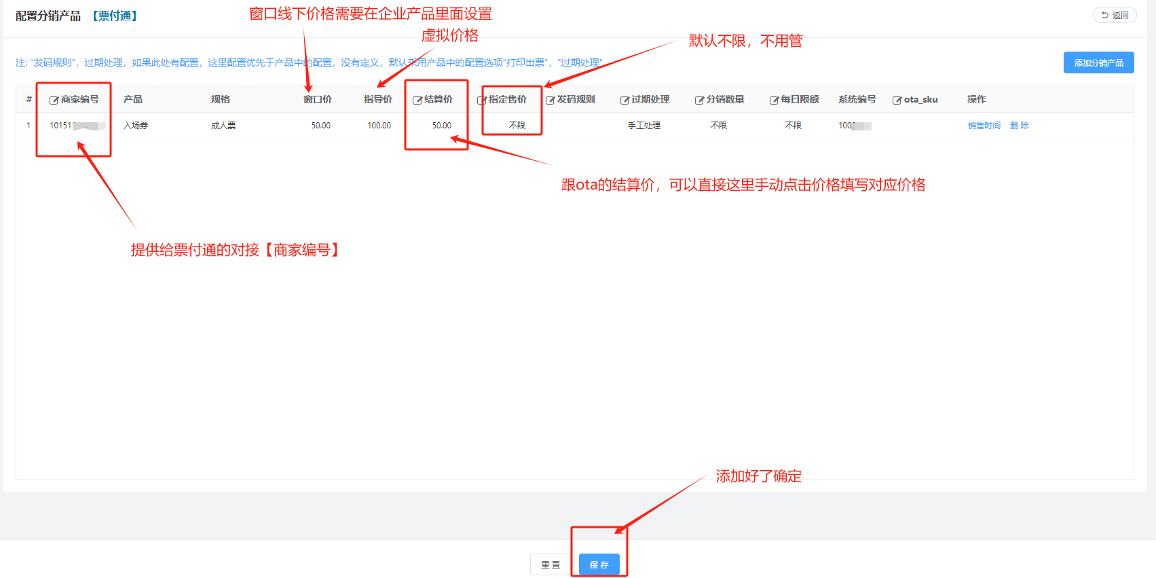Delete row 1 via 删除 link

pos(1019,126)
